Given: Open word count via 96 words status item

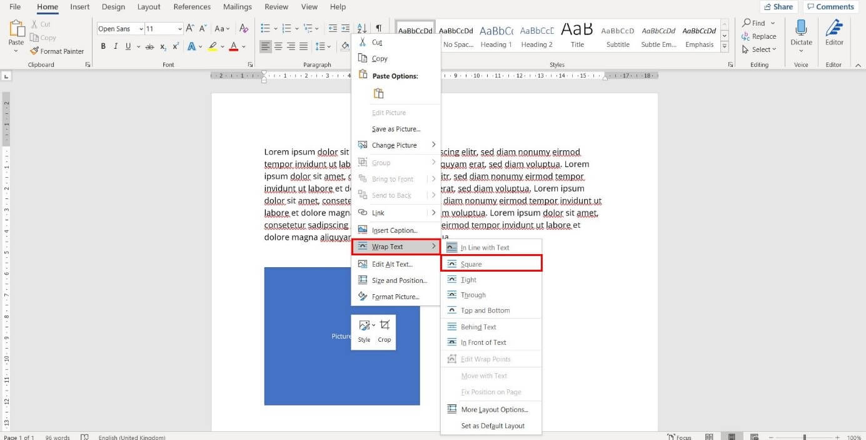Looking at the screenshot, I should click(57, 437).
